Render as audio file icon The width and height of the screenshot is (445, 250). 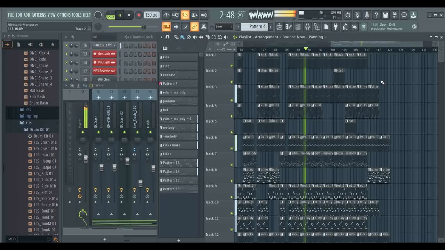click(x=395, y=15)
